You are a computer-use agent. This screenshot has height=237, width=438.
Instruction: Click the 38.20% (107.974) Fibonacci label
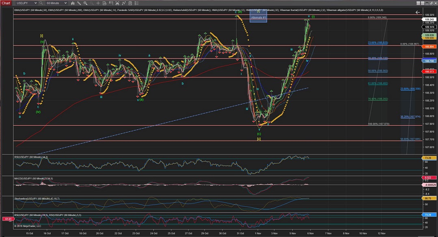pos(410,117)
